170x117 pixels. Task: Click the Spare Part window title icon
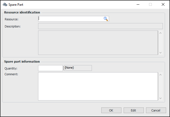[5, 5]
